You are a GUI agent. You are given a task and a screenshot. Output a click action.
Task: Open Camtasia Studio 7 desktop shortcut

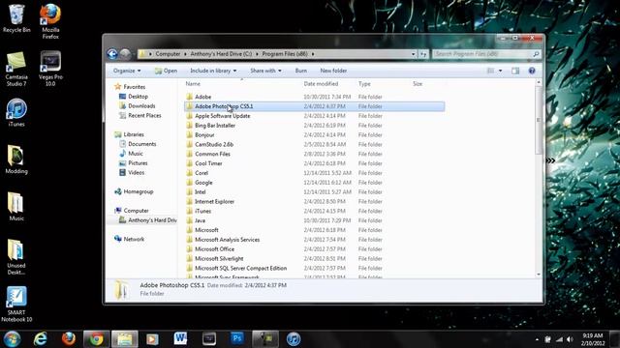[x=16, y=69]
